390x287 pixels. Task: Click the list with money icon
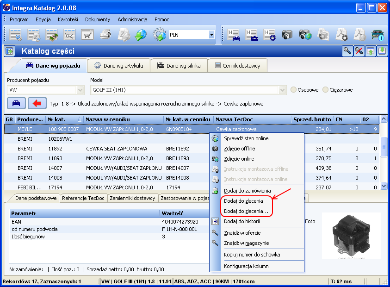[52, 35]
